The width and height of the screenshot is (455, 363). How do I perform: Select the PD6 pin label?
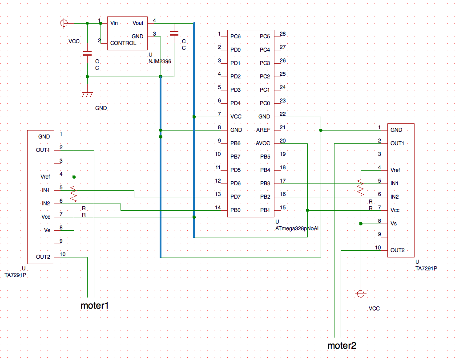235,184
